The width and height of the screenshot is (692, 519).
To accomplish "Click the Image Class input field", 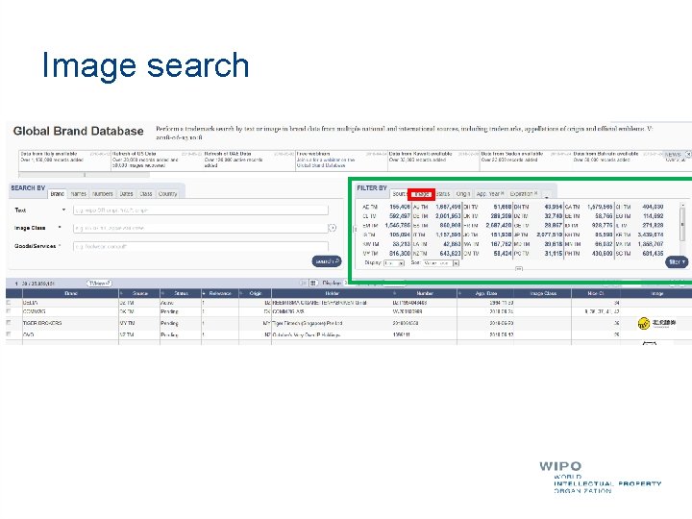I will [200, 228].
